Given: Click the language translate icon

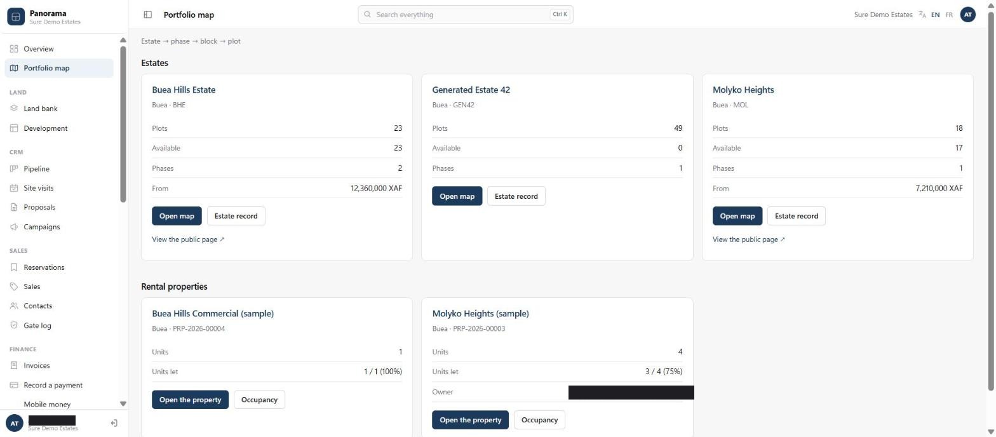Looking at the screenshot, I should pos(922,15).
